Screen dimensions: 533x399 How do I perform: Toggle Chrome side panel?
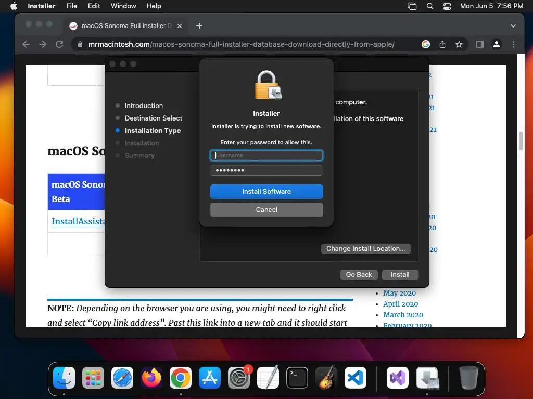click(479, 44)
